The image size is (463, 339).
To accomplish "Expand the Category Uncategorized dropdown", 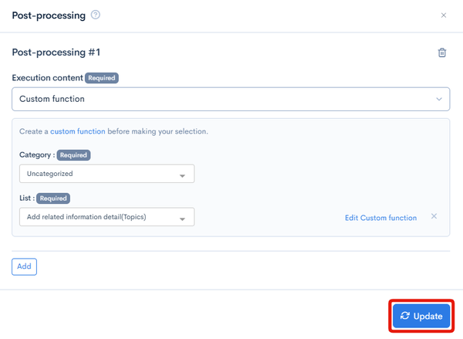I will click(x=107, y=174).
